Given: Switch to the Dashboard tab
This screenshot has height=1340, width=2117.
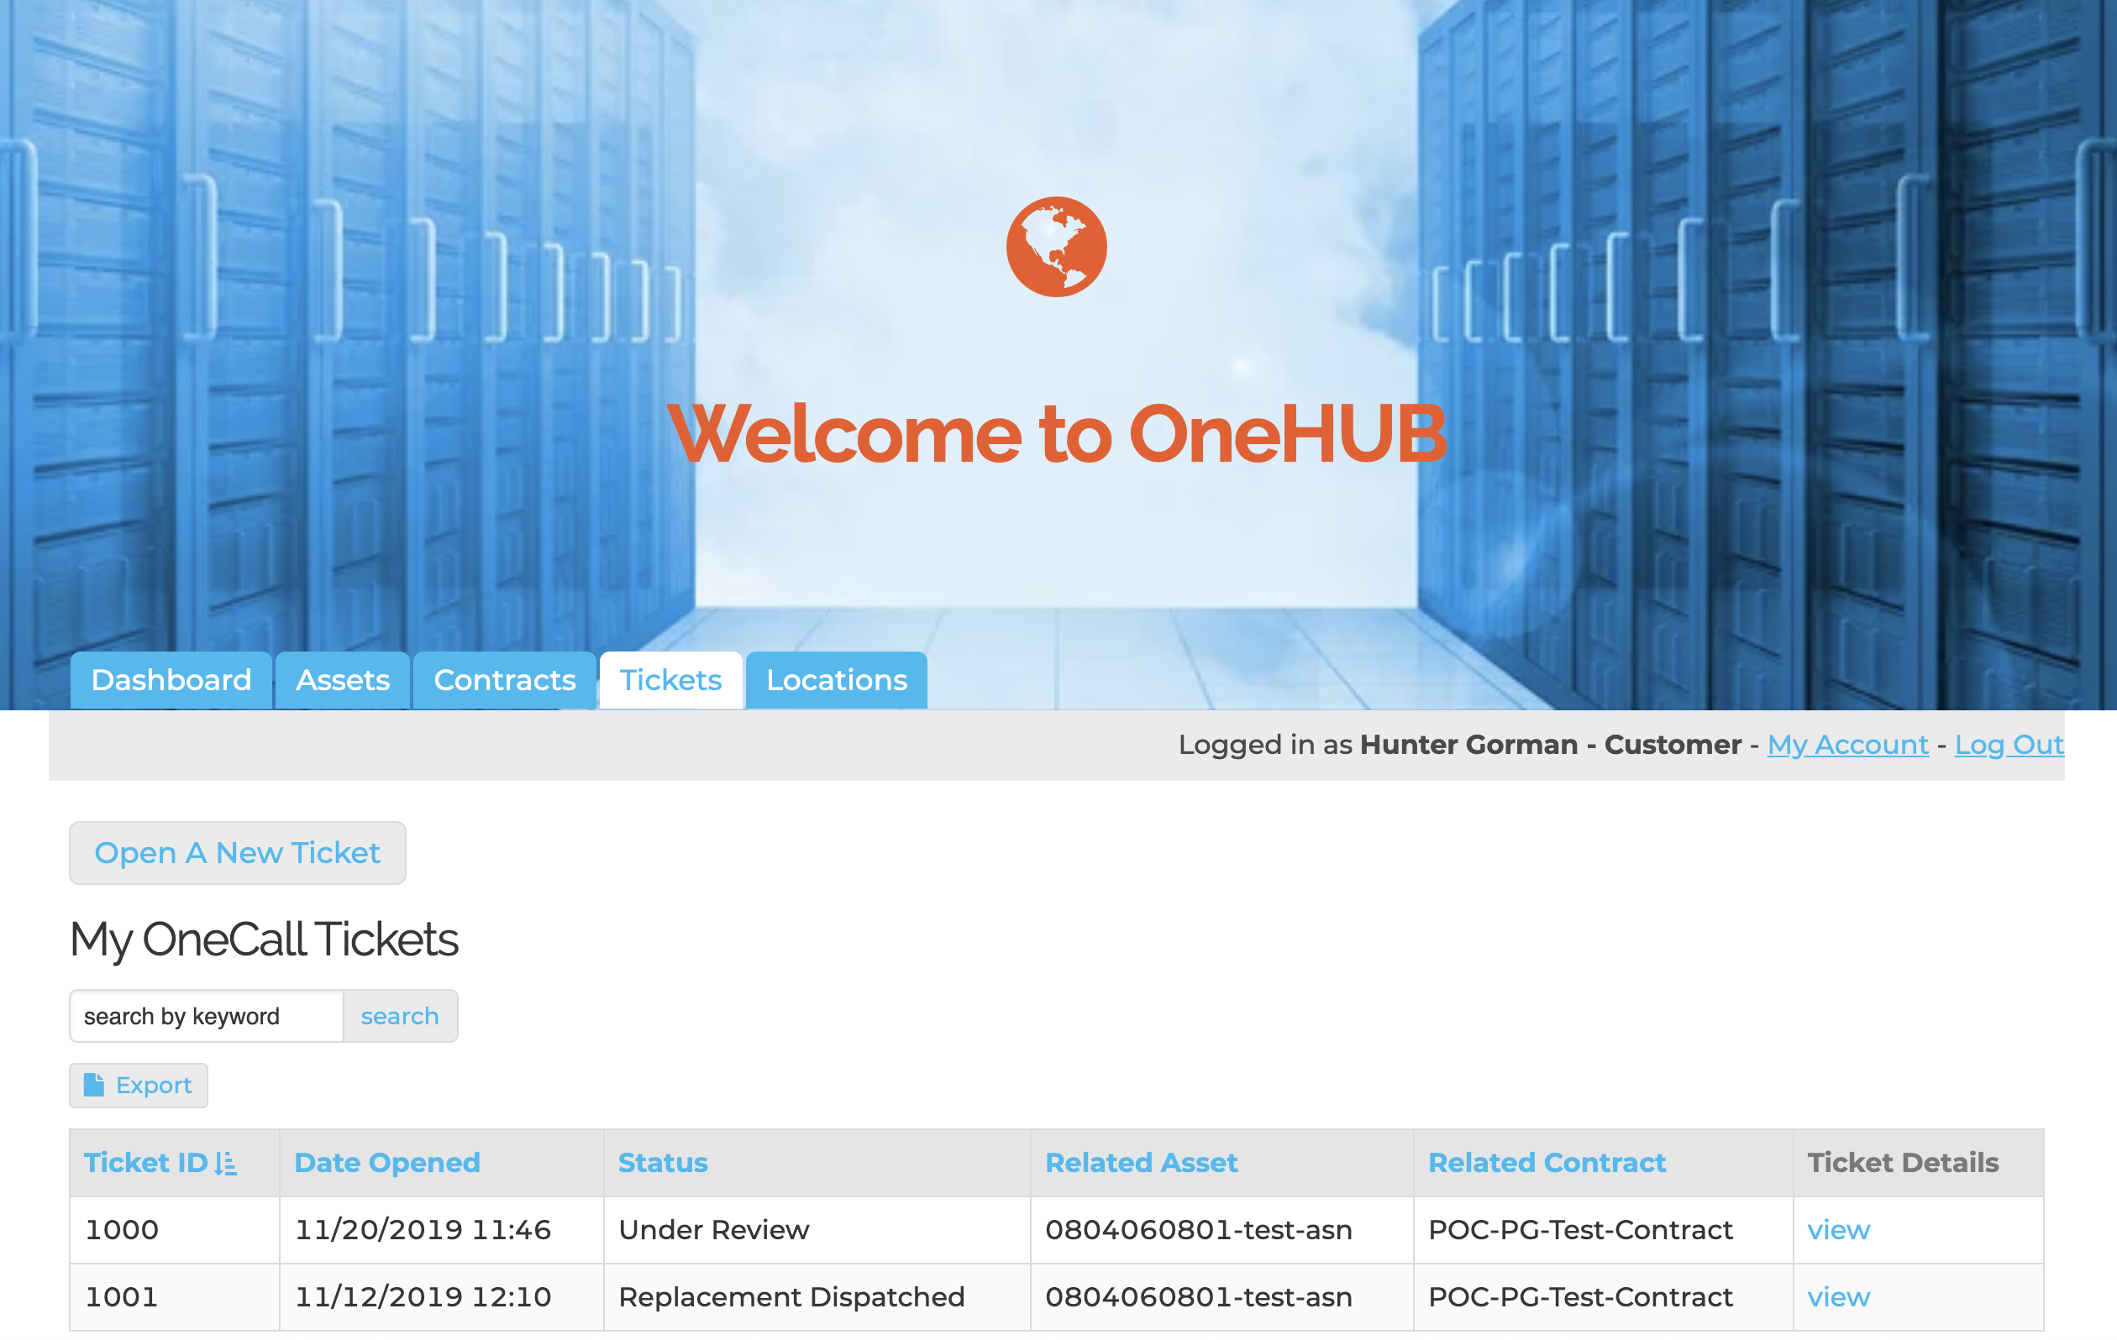Looking at the screenshot, I should [x=170, y=679].
